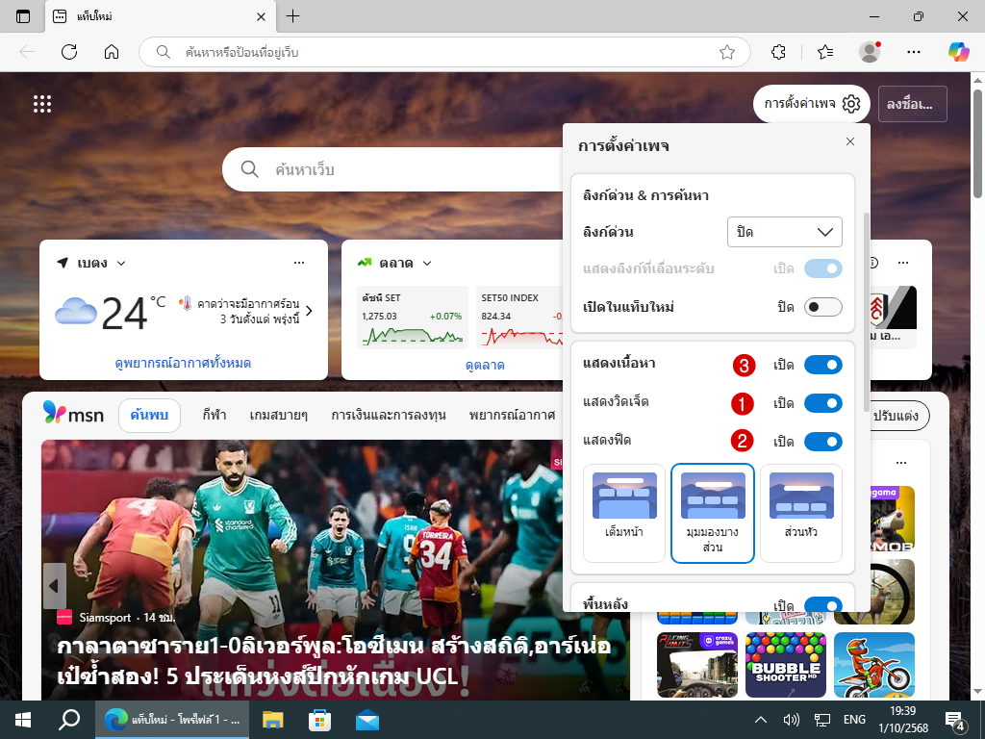Select the ค้นพบ tab in MSN feed
Image resolution: width=985 pixels, height=739 pixels.
[149, 416]
